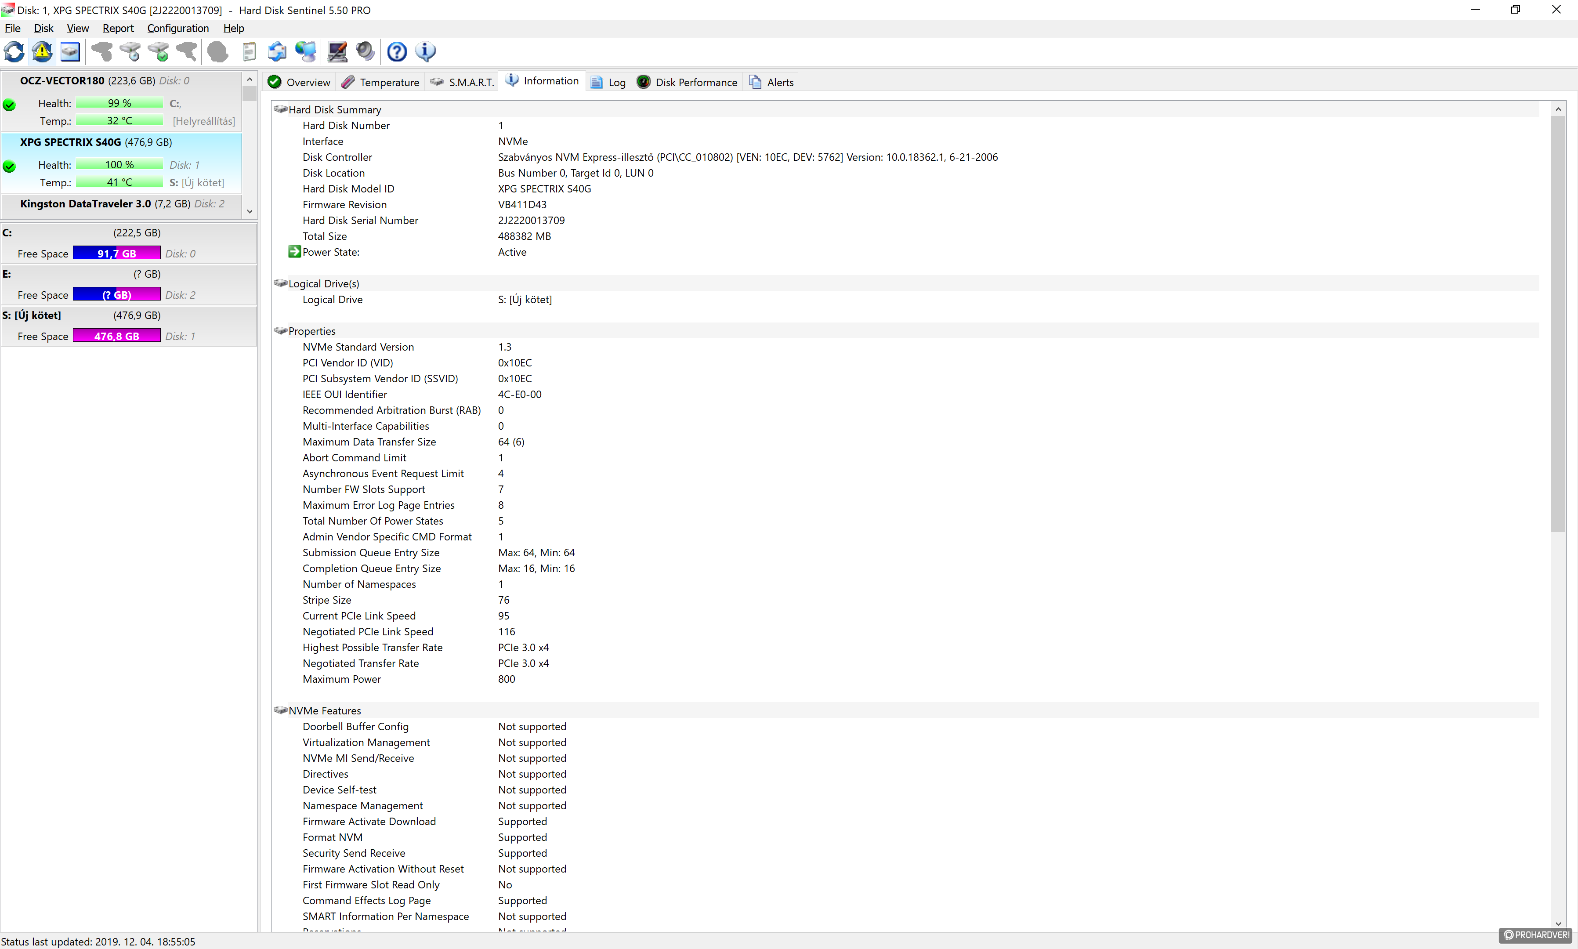Click the Hard Disk Summary section icon
The height and width of the screenshot is (949, 1578).
[280, 109]
